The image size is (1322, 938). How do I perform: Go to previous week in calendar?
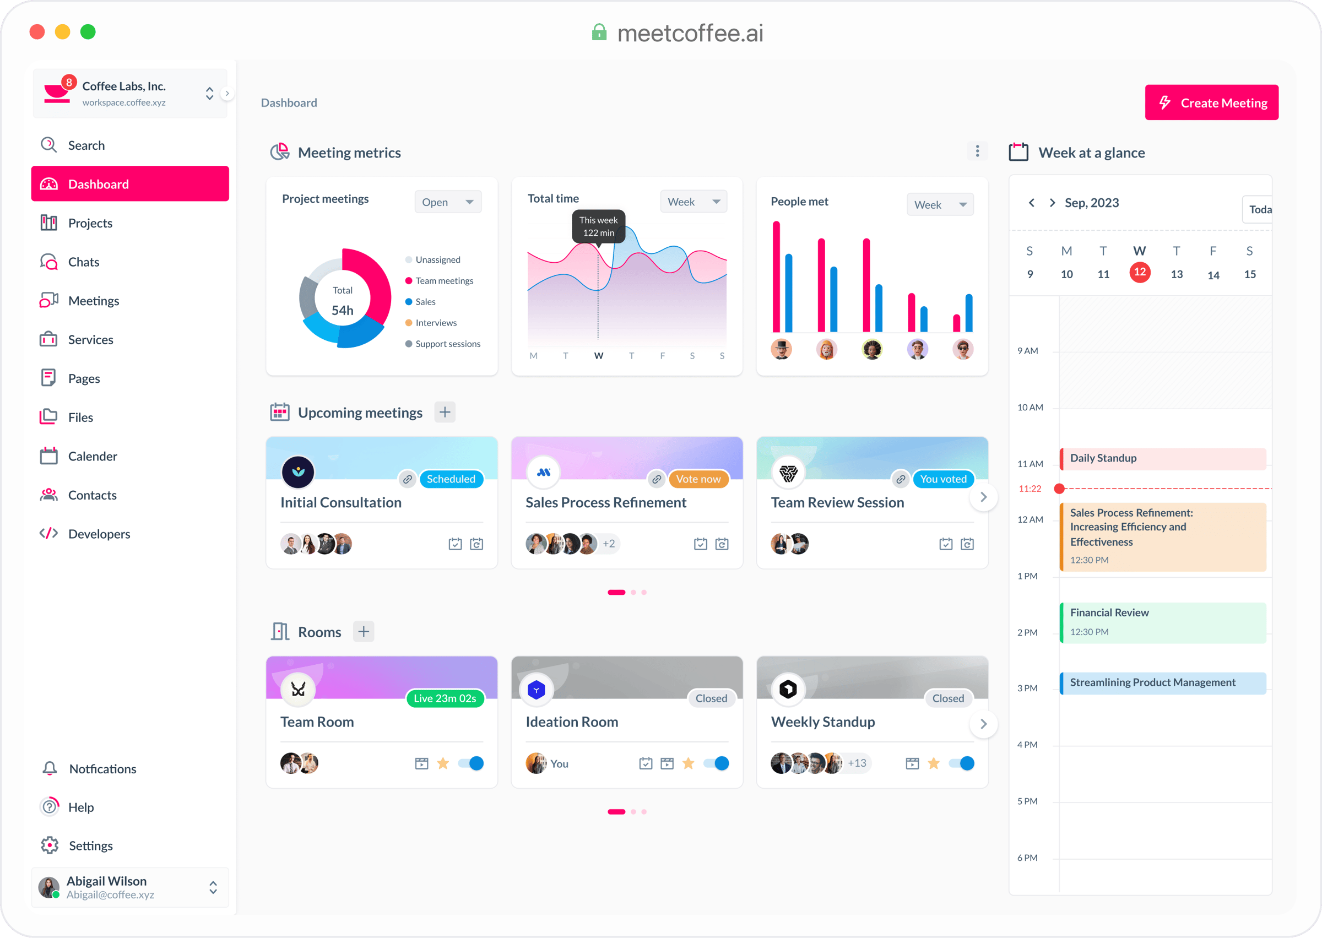(1032, 203)
